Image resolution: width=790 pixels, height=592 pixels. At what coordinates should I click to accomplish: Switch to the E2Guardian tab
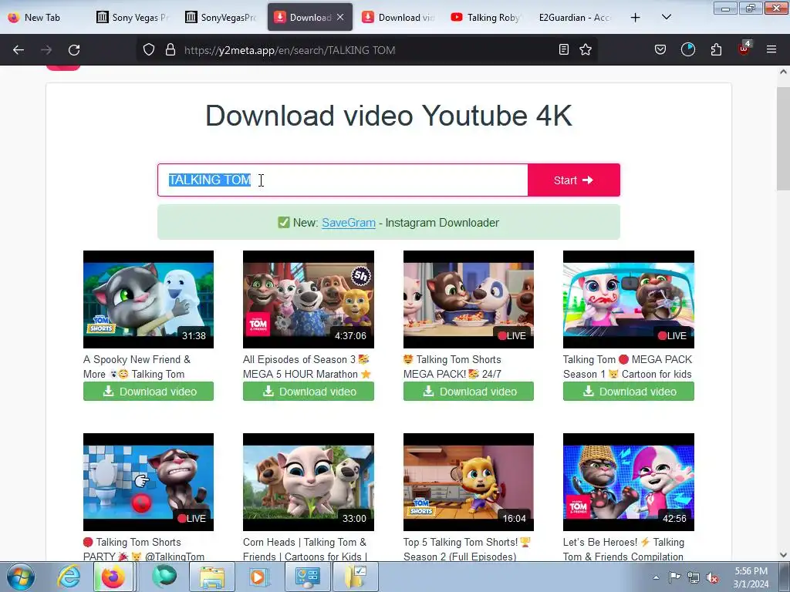click(x=576, y=17)
